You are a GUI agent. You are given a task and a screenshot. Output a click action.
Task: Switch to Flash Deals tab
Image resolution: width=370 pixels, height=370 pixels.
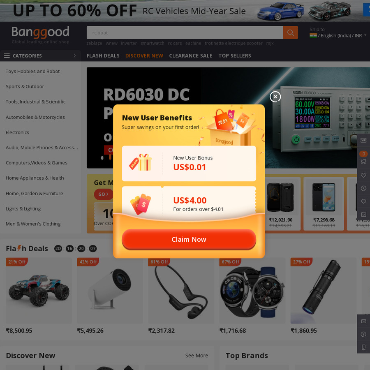click(103, 55)
